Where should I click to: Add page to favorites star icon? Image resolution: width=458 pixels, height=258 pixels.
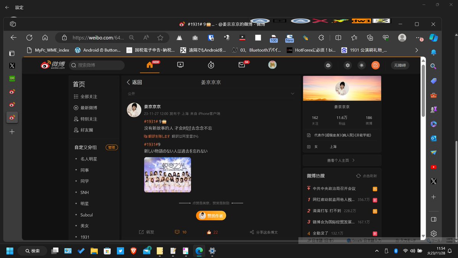click(x=160, y=37)
